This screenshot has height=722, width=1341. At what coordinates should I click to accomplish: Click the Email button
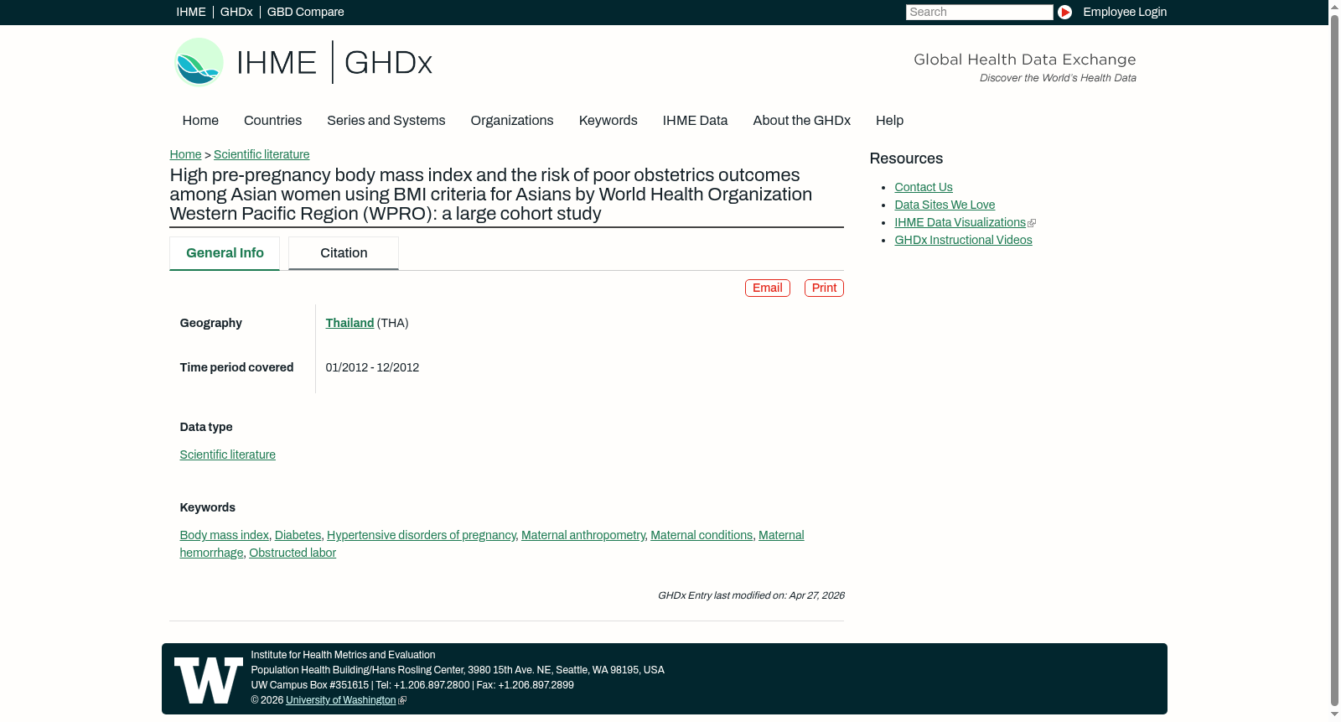[x=767, y=288]
